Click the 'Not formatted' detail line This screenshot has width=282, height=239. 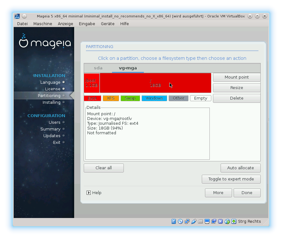click(x=102, y=133)
